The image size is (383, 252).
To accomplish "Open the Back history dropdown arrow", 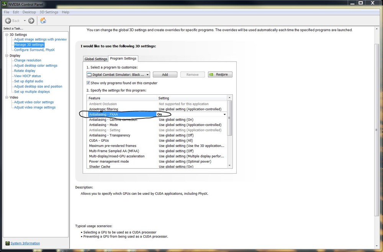I will (25, 21).
